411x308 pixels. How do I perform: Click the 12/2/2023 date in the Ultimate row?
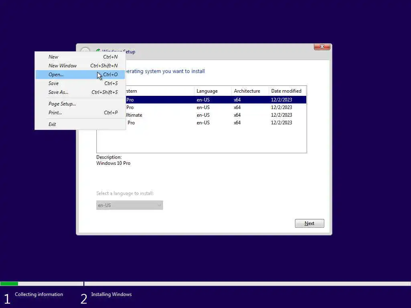[281, 115]
